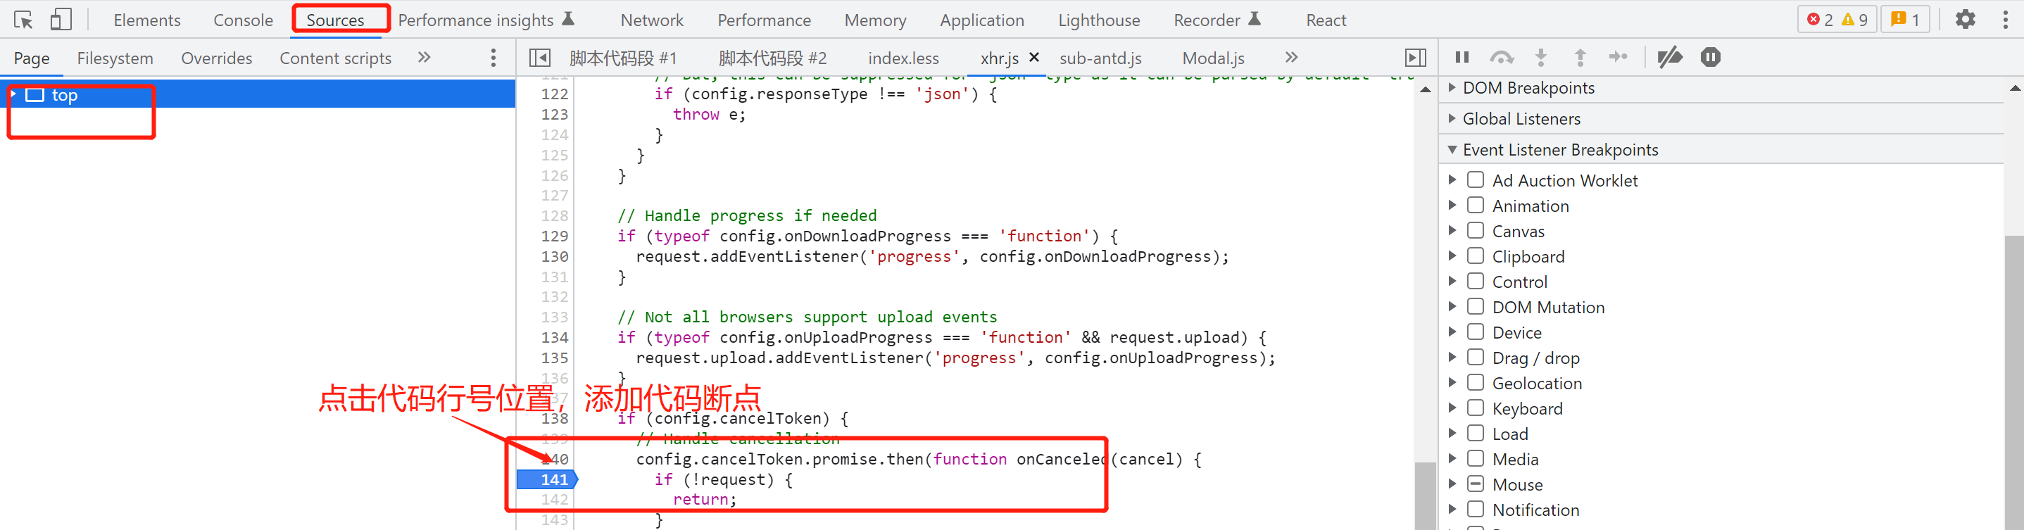Screen dimensions: 2024x530
Task: Show more open file tabs chevron
Action: pos(1291,57)
